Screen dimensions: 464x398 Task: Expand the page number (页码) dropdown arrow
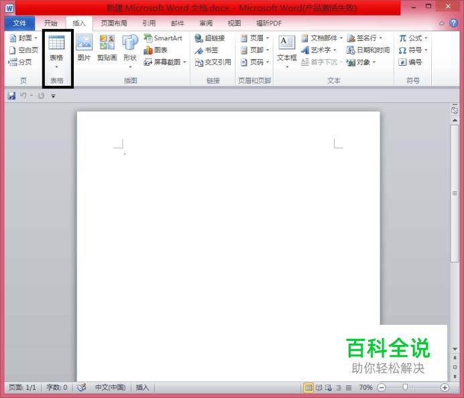coord(268,62)
